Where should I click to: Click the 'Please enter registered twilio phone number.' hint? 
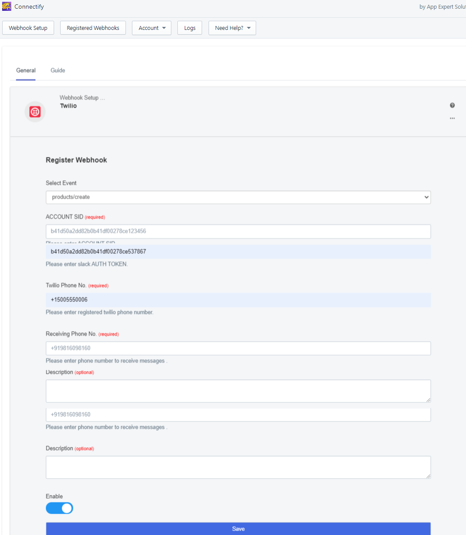tap(100, 312)
